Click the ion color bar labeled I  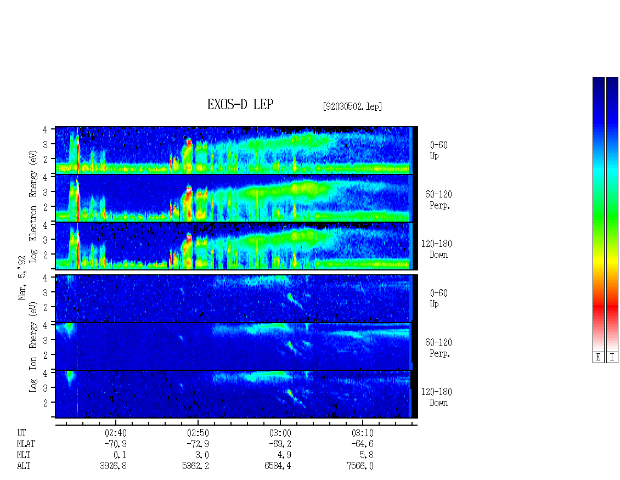612,214
